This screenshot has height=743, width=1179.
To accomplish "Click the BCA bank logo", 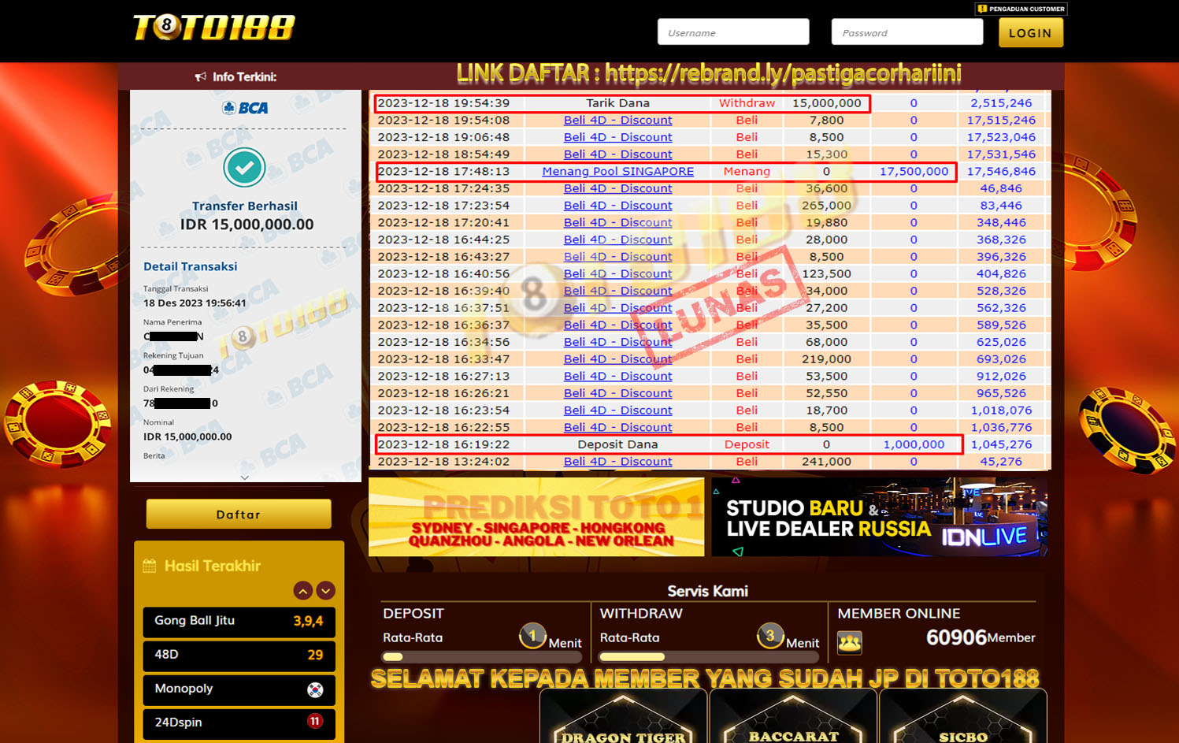I will (245, 108).
